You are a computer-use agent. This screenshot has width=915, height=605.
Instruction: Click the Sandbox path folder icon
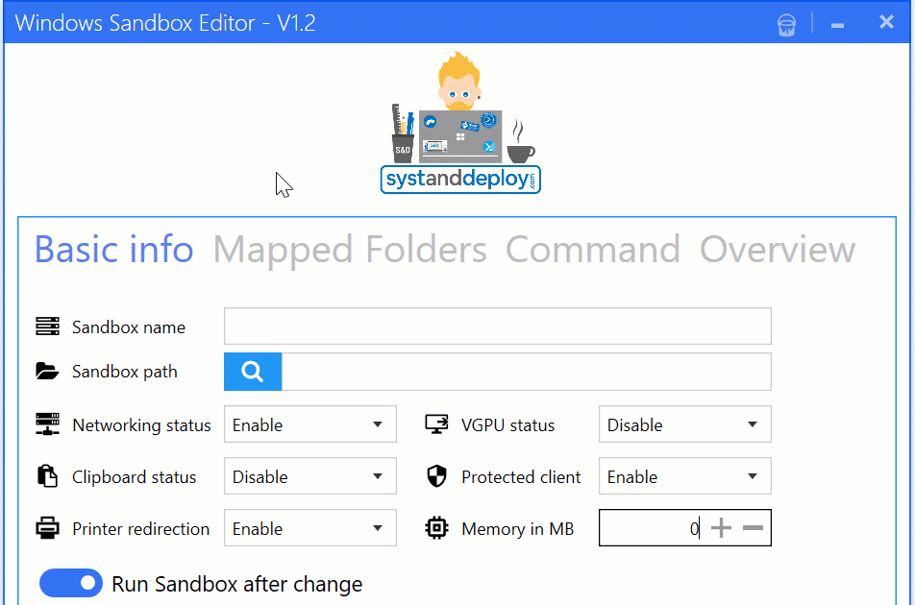click(x=46, y=372)
